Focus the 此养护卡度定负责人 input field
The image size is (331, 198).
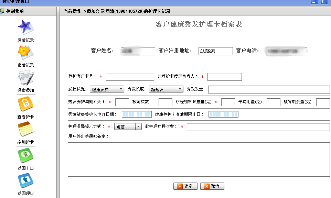point(225,77)
